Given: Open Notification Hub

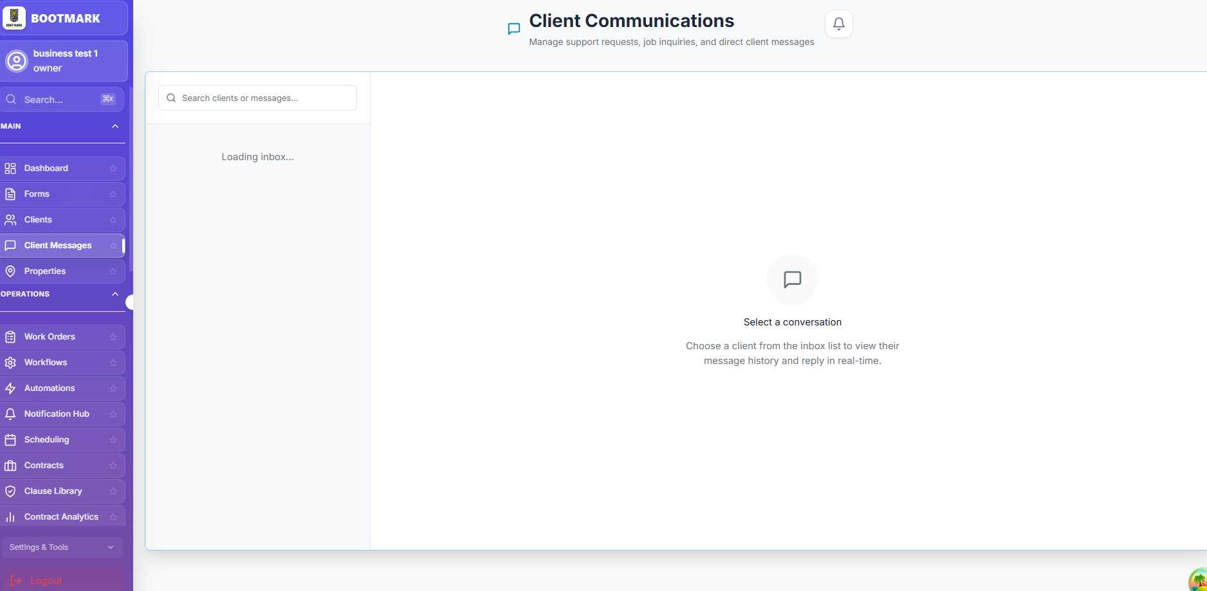Looking at the screenshot, I should tap(62, 414).
